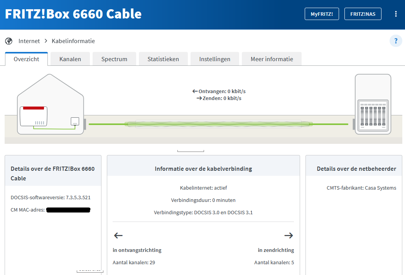This screenshot has height=275, width=405.
Task: Click the left arrow receive direction icon
Action: tap(118, 235)
